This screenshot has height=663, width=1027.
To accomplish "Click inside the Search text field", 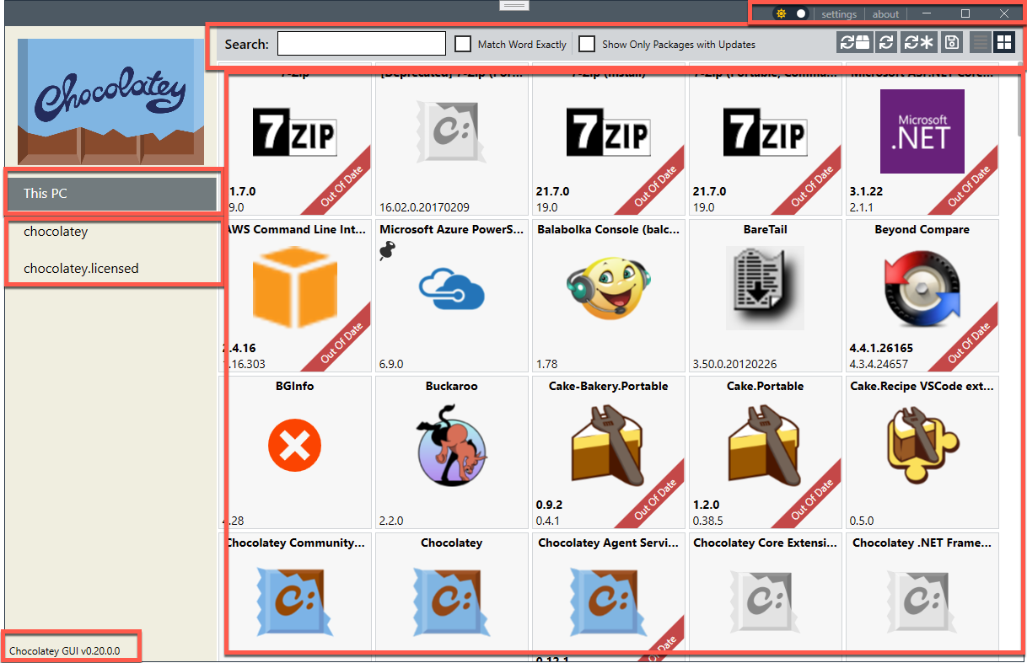I will (x=361, y=44).
